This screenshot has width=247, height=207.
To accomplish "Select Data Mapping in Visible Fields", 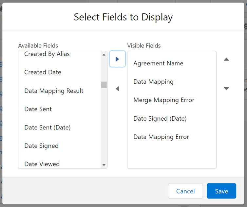I will pyautogui.click(x=153, y=82).
